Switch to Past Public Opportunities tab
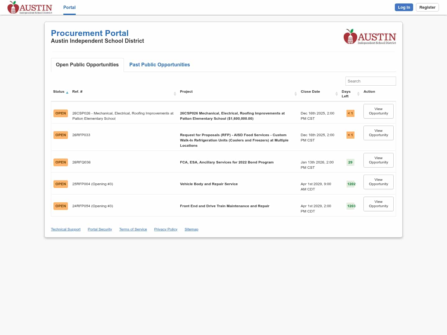Viewport: 447px width, 335px height. click(160, 65)
